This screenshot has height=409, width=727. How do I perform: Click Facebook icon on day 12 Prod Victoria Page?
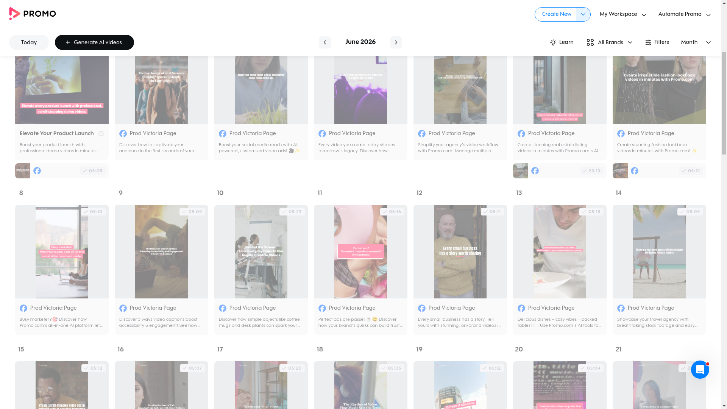(x=422, y=308)
